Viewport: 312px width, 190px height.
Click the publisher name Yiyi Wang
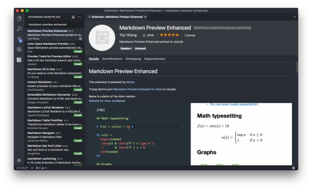(128, 35)
